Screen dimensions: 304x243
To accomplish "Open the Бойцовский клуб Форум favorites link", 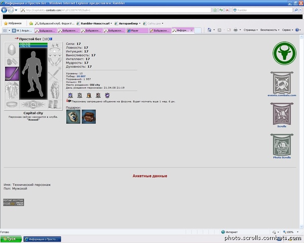I will 55,23.
